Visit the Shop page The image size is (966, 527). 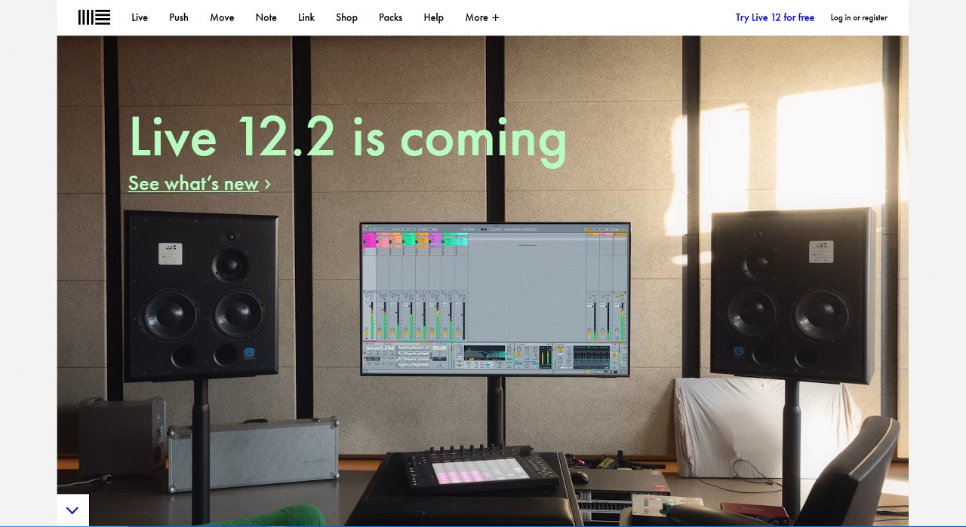coord(346,17)
